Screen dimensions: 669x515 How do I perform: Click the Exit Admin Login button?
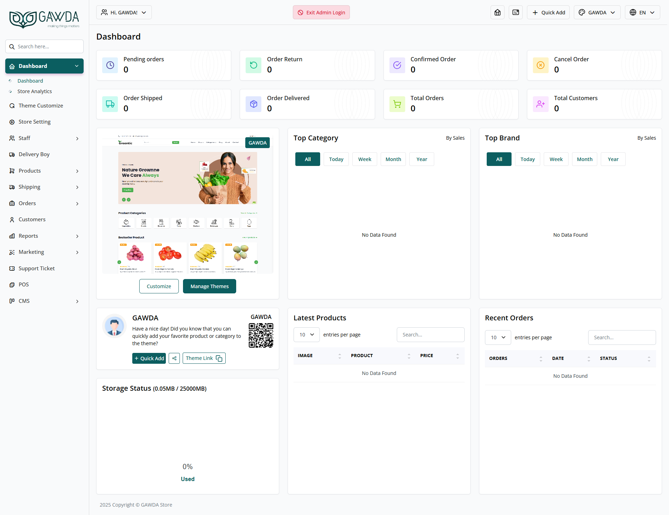[x=321, y=12]
